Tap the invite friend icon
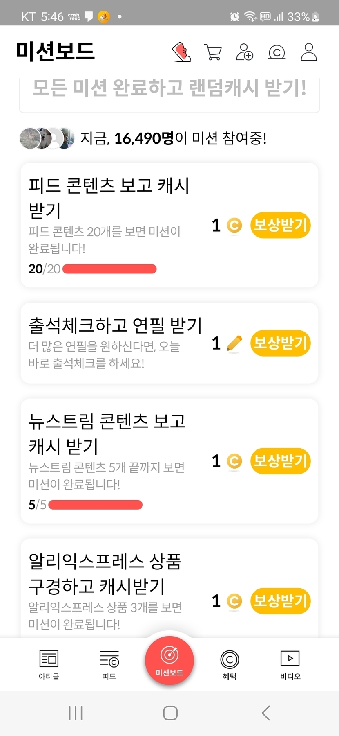The width and height of the screenshot is (339, 736). pyautogui.click(x=244, y=52)
